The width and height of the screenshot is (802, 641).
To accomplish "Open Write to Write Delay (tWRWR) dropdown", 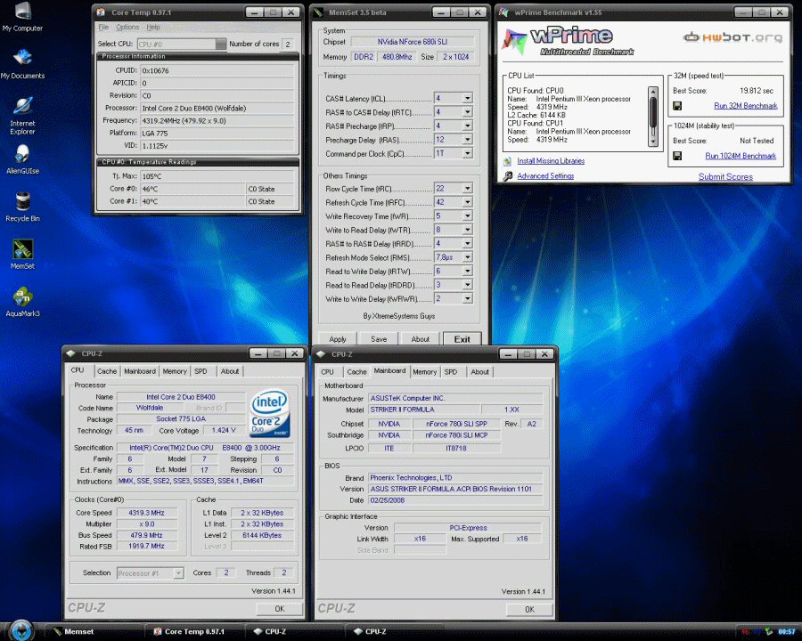I will click(x=468, y=298).
